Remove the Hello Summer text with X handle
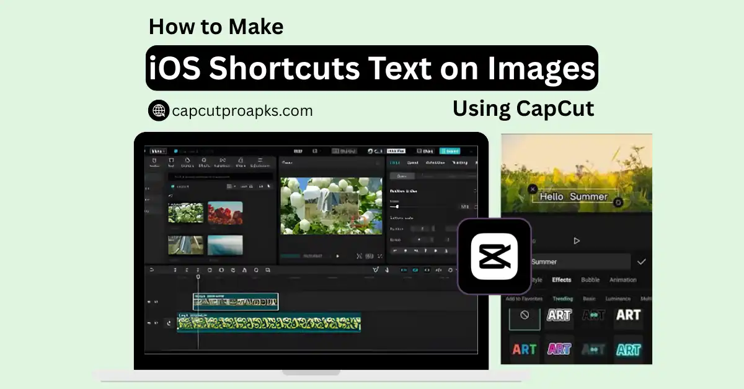The image size is (744, 389). 532,189
